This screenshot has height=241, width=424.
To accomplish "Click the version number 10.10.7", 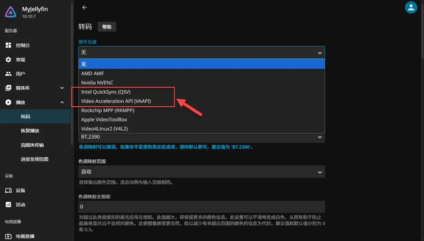I will (x=29, y=16).
